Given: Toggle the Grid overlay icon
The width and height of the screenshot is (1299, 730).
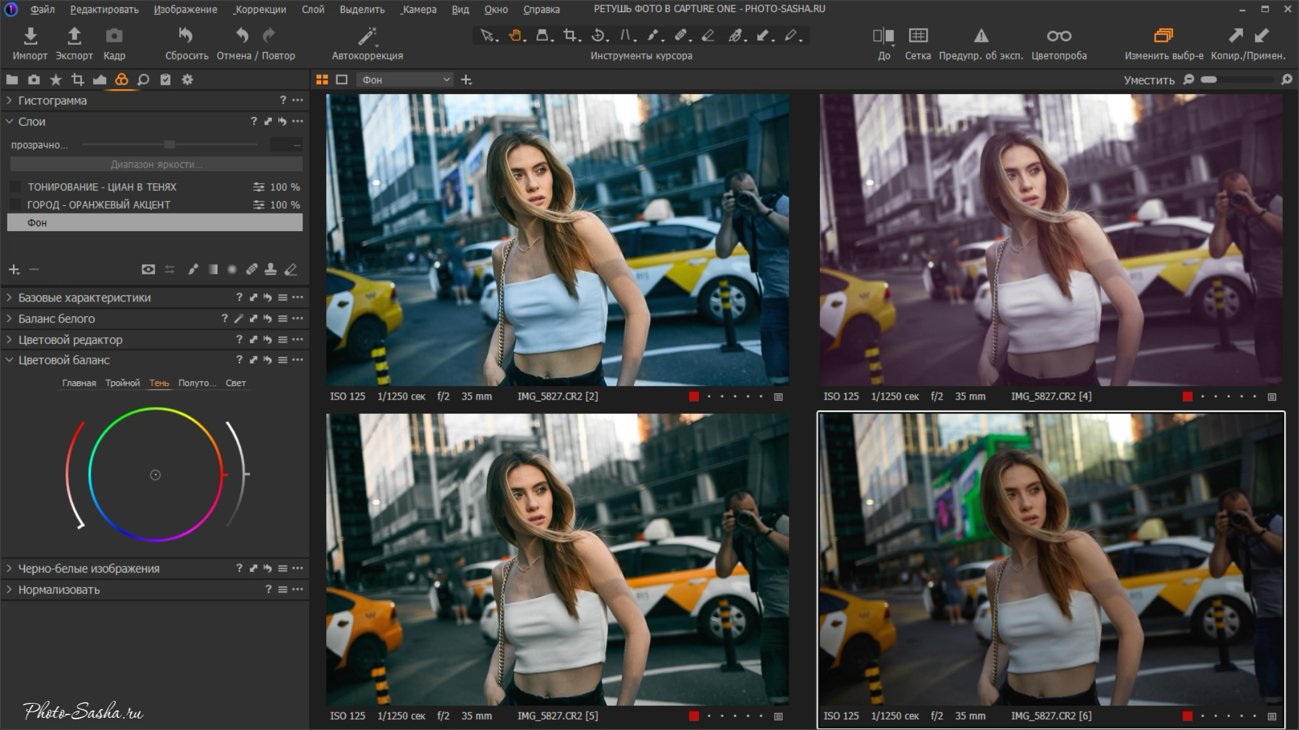Looking at the screenshot, I should [x=917, y=36].
